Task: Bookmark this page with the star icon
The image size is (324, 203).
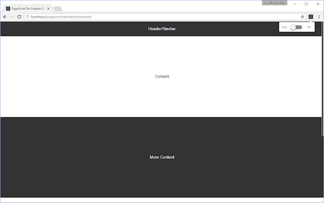Action: pos(302,17)
